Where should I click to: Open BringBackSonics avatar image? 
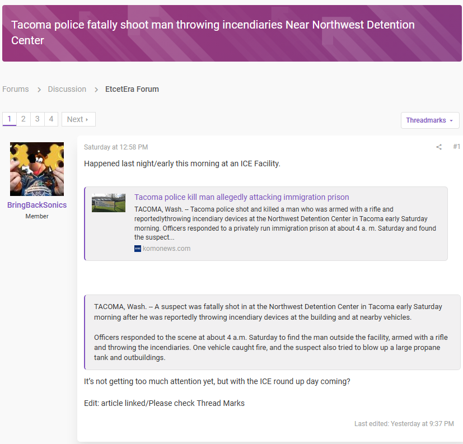tap(37, 169)
